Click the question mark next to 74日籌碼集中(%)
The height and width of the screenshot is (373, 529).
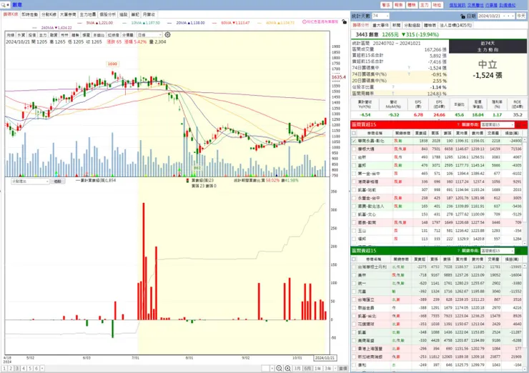coord(409,74)
